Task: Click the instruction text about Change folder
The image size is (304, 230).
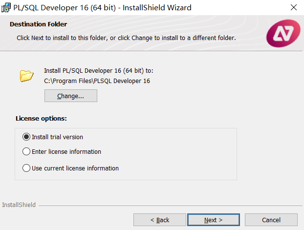Action: [x=126, y=38]
